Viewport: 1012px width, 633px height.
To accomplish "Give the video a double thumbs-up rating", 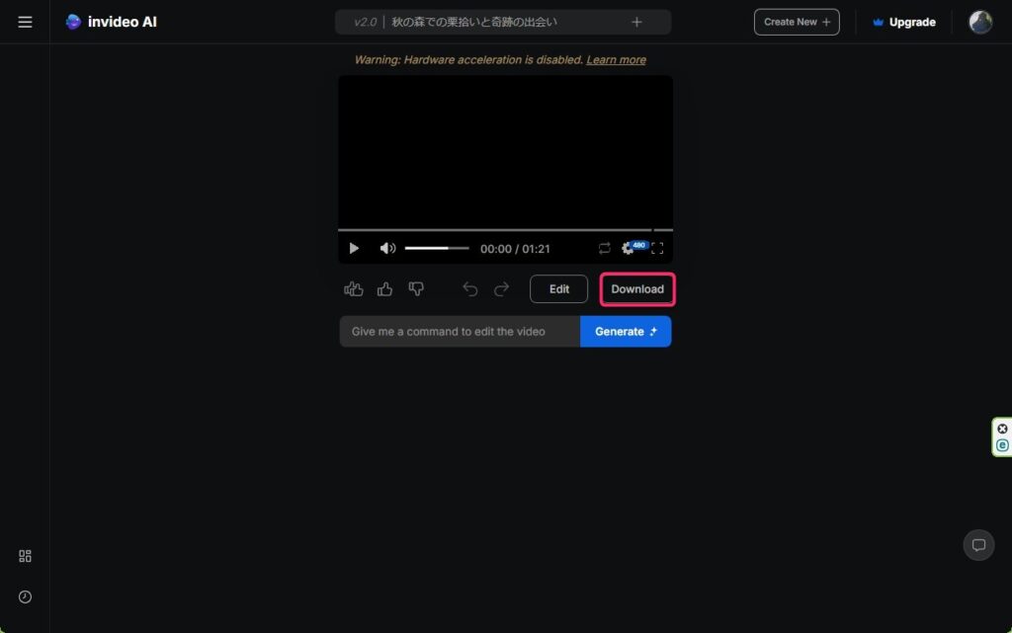I will coord(354,288).
